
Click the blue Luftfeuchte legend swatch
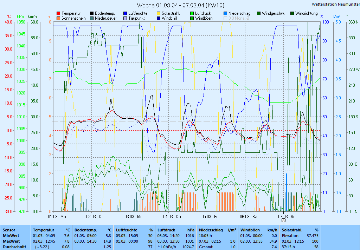125,14
